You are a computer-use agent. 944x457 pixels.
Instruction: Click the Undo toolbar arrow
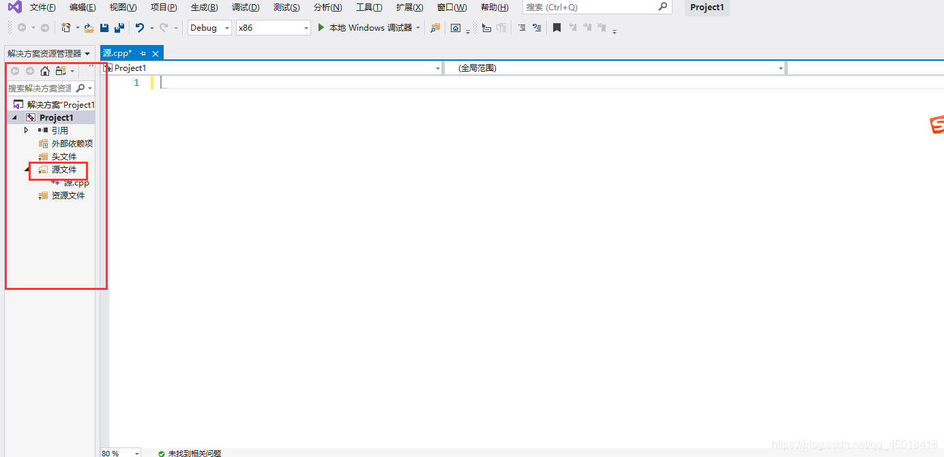pyautogui.click(x=140, y=28)
